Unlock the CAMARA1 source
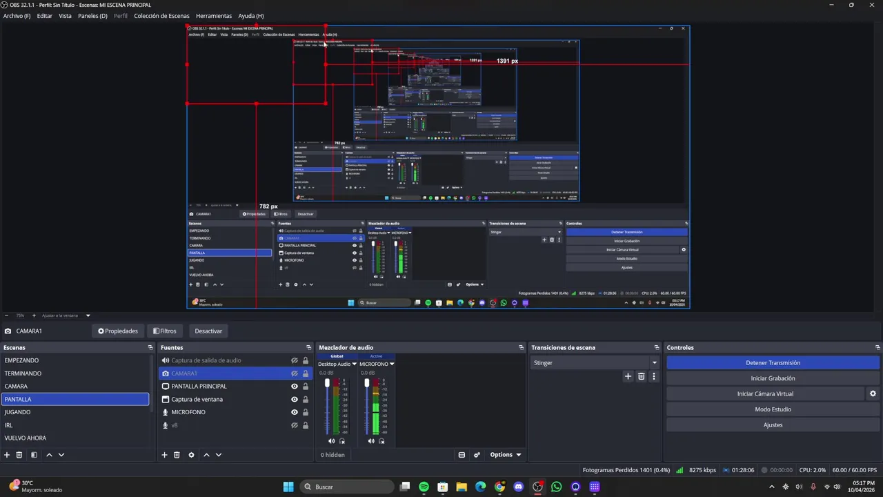Viewport: 883px width, 497px height. [x=306, y=373]
